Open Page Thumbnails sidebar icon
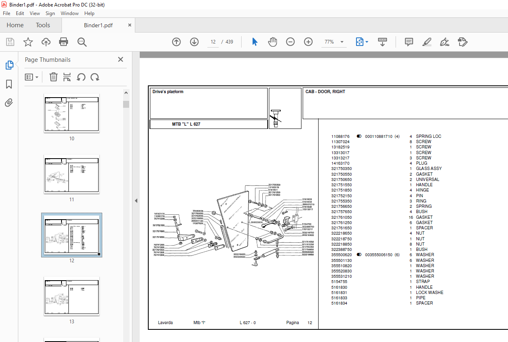The image size is (508, 342). [x=9, y=65]
